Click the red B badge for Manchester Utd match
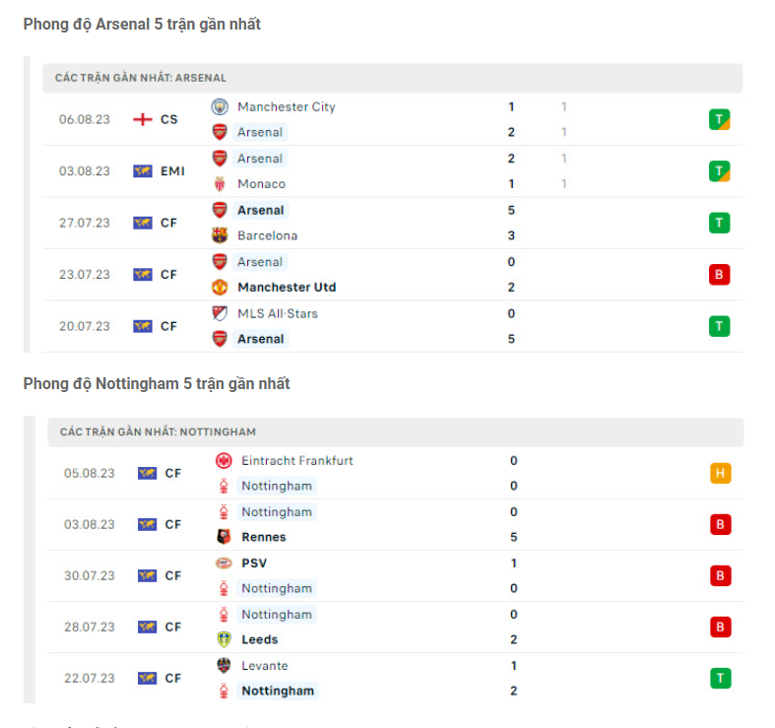775x728 pixels. coord(719,275)
